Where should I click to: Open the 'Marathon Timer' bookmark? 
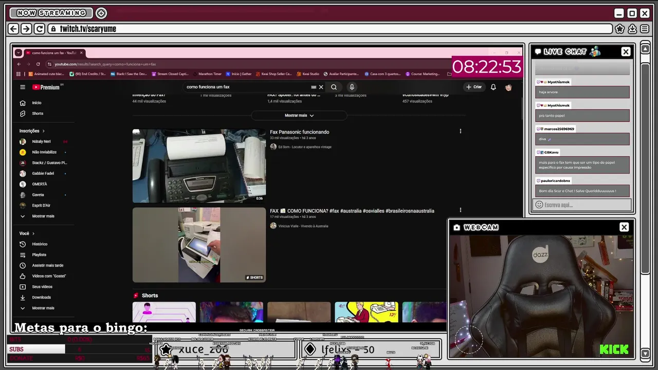tap(207, 74)
